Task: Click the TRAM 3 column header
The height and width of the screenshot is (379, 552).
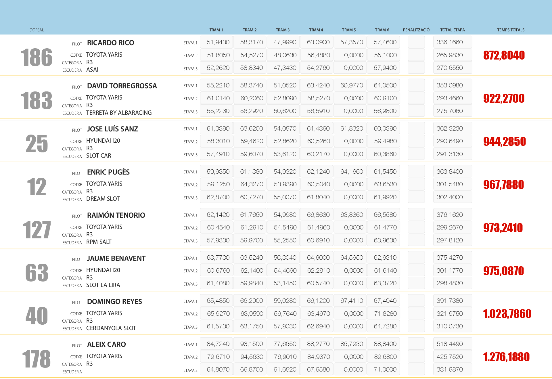Action: (x=283, y=30)
